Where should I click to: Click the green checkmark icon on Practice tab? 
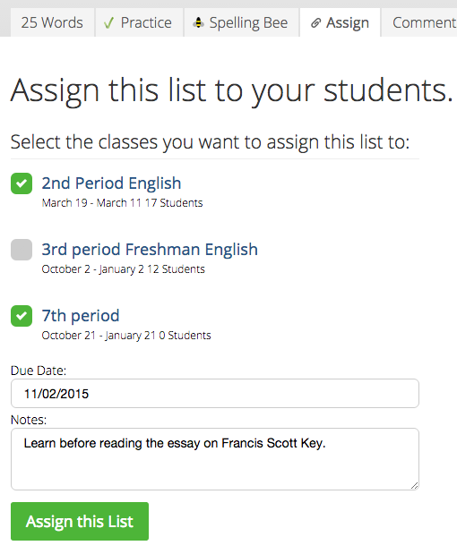point(108,23)
